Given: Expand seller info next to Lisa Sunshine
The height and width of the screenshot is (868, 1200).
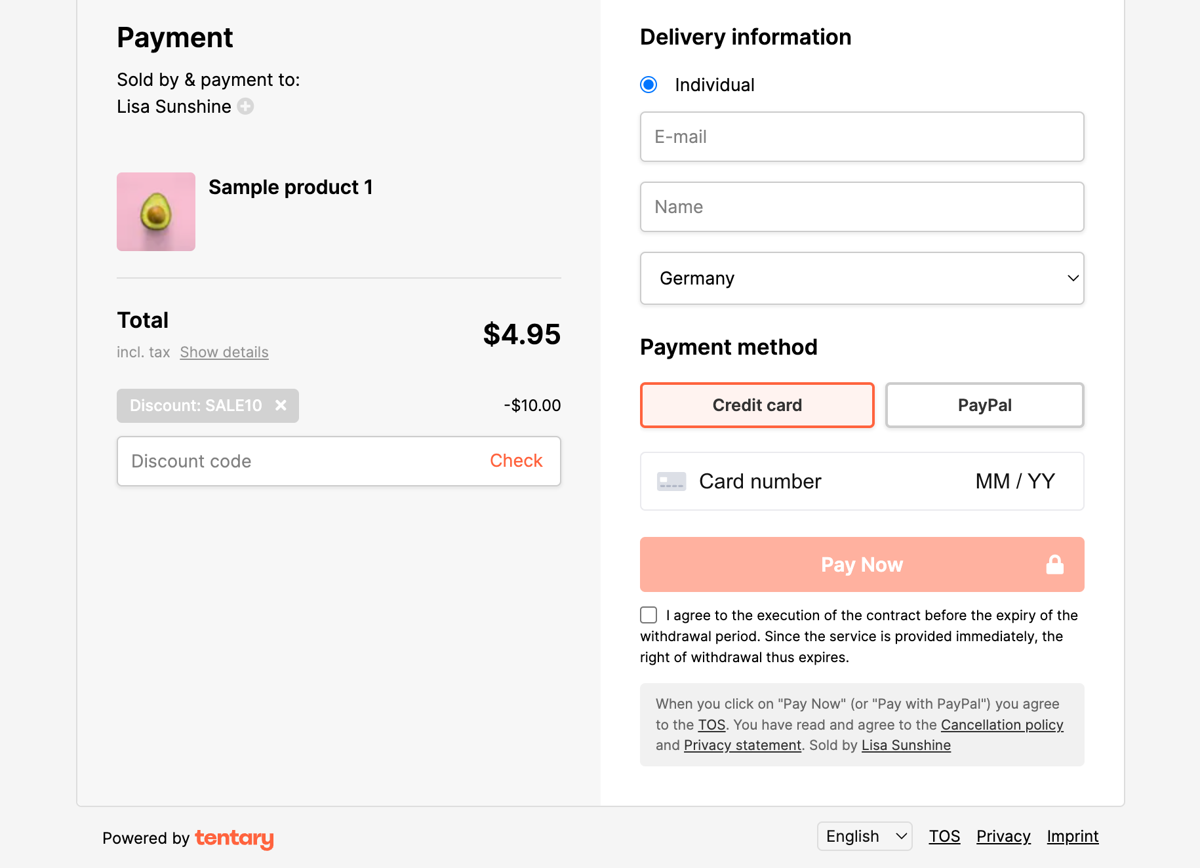Looking at the screenshot, I should coord(246,106).
